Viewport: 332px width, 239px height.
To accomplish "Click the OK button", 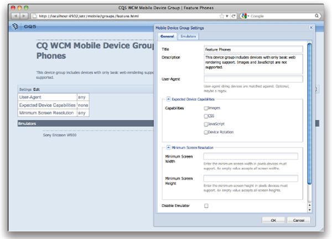I will [273, 220].
